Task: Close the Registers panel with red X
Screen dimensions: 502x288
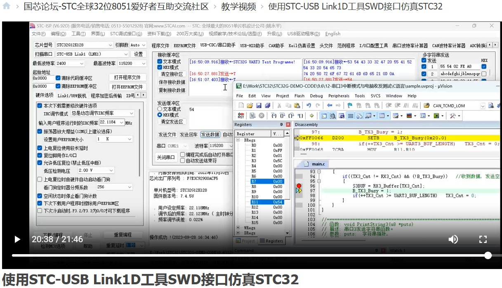Action: coord(288,125)
